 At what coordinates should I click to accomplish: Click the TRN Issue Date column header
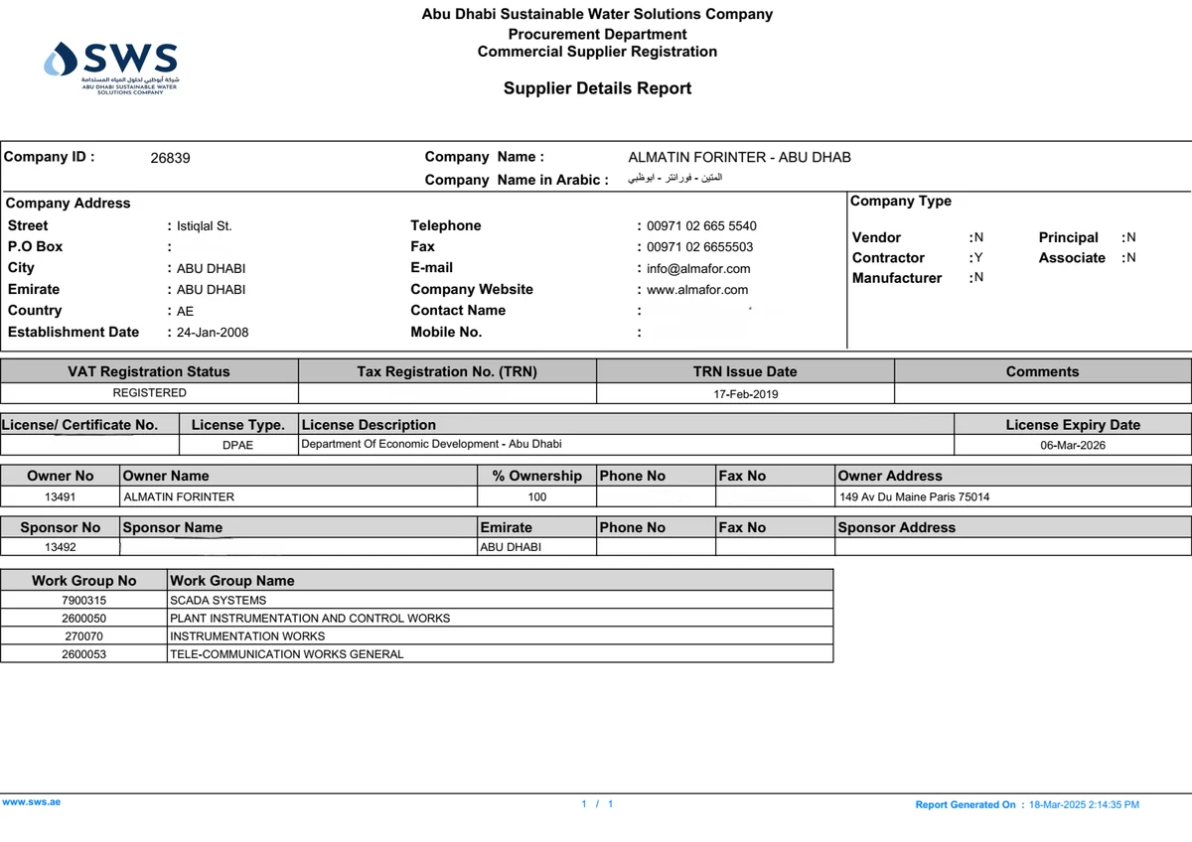tap(745, 371)
